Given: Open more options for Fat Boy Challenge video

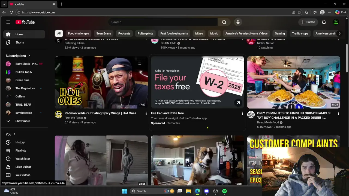Looking at the screenshot, I should 338,113.
